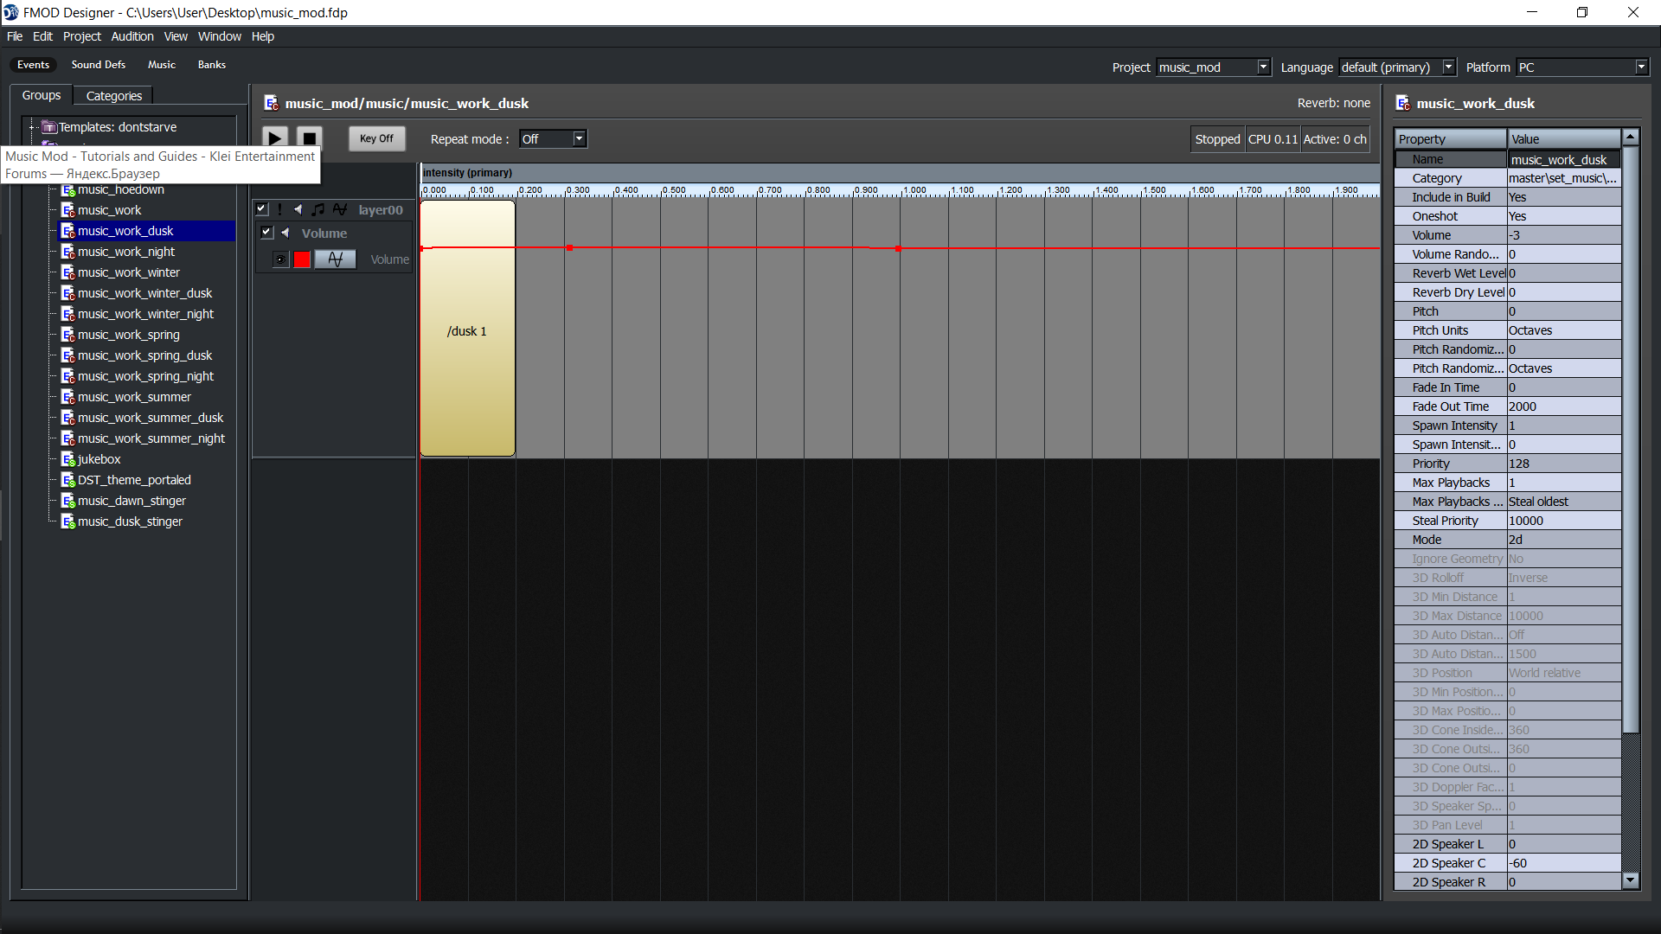This screenshot has height=934, width=1661.
Task: Uncheck the Volume effect checkbox
Action: point(266,233)
